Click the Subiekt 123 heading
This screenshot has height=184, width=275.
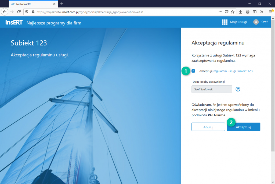(29, 43)
